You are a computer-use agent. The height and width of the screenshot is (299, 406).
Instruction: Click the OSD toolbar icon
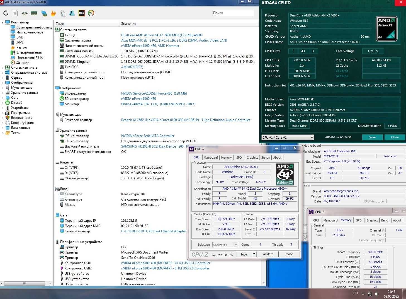click(82, 13)
